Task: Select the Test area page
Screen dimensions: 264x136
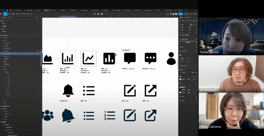Action: point(4,32)
